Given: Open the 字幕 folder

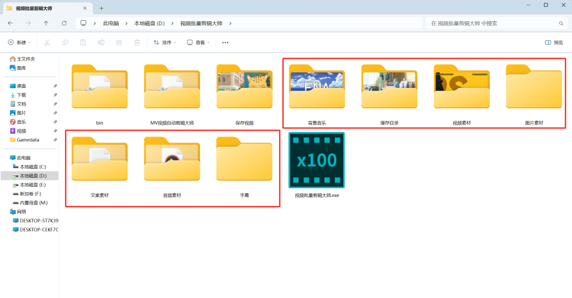Looking at the screenshot, I should tap(244, 159).
